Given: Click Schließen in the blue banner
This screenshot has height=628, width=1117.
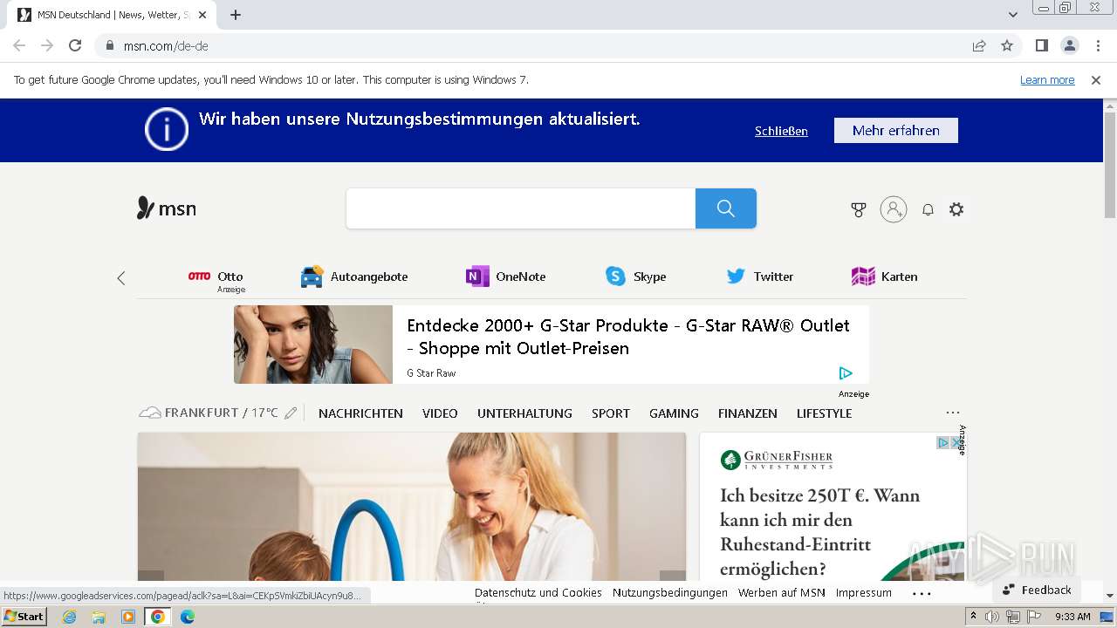Looking at the screenshot, I should click(781, 131).
